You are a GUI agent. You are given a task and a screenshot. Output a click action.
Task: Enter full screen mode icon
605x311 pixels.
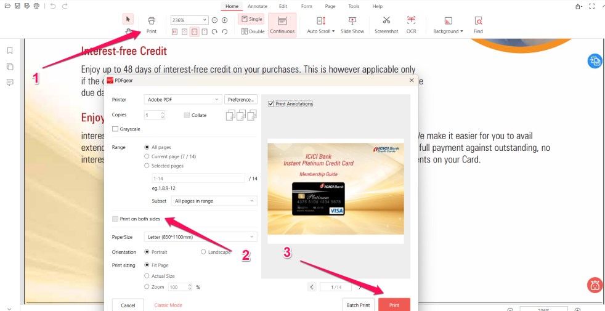pyautogui.click(x=592, y=6)
